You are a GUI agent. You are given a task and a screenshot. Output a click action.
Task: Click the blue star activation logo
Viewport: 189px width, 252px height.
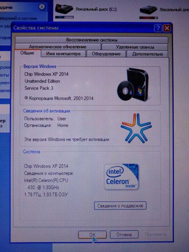[136, 128]
